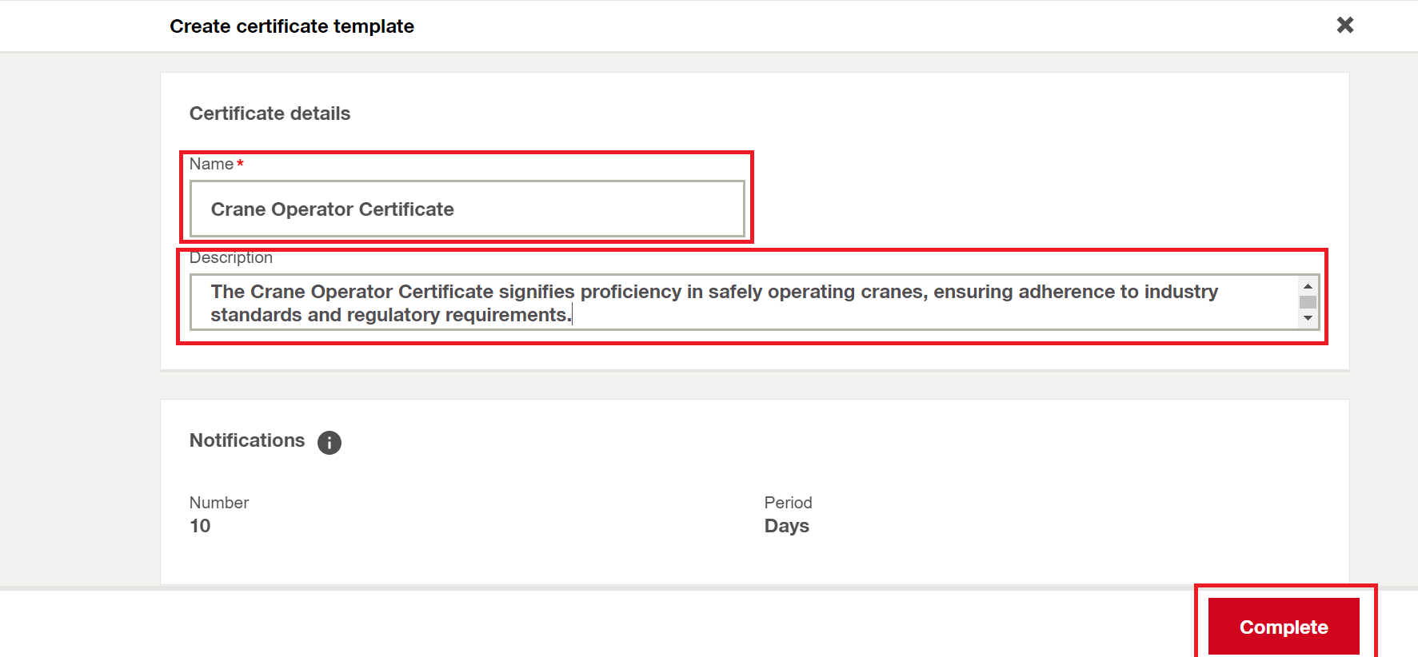Click the Period value Days
1418x657 pixels.
(x=787, y=526)
